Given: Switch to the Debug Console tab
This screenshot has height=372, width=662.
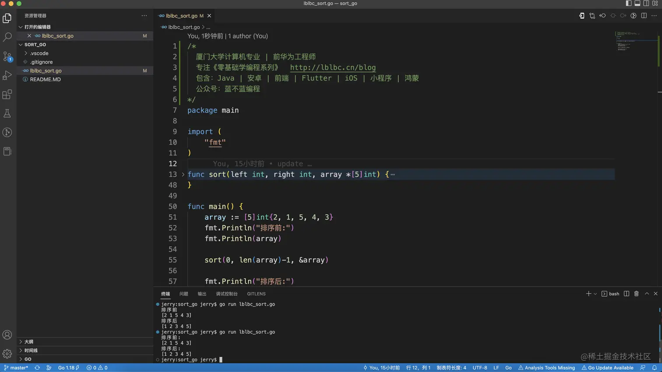Looking at the screenshot, I should click(226, 294).
